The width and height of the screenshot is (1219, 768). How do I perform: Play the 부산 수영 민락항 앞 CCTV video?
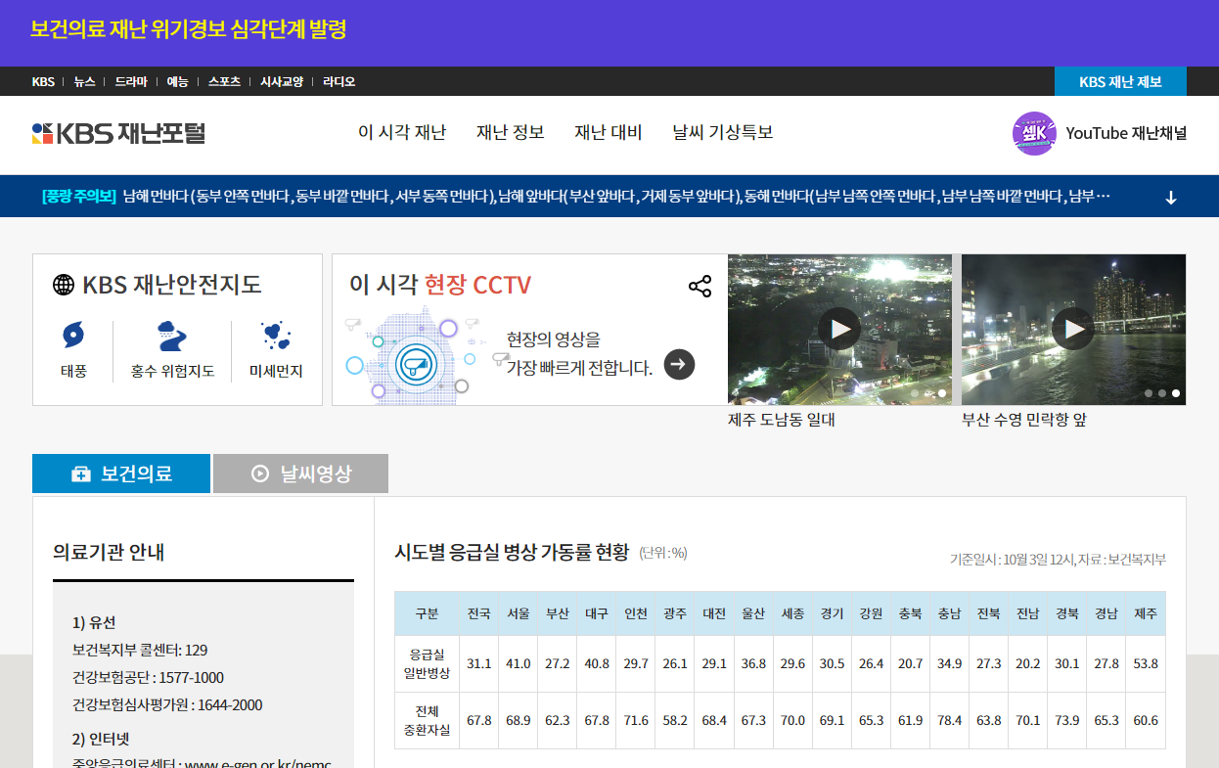pos(1073,329)
